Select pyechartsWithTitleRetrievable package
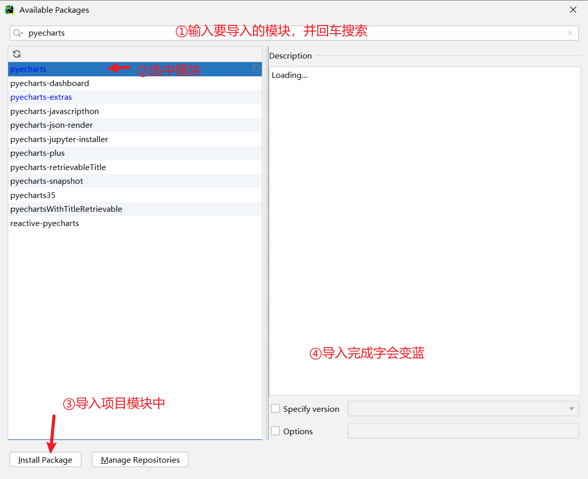The height and width of the screenshot is (479, 588). click(x=135, y=209)
